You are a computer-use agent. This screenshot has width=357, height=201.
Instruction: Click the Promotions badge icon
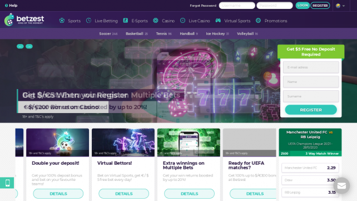pos(258,21)
